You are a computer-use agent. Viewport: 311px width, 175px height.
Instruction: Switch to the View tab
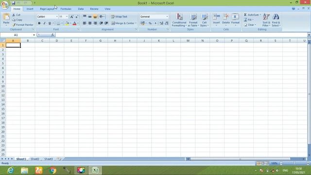[107, 9]
